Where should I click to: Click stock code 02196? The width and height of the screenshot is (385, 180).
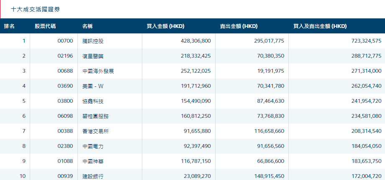65,56
